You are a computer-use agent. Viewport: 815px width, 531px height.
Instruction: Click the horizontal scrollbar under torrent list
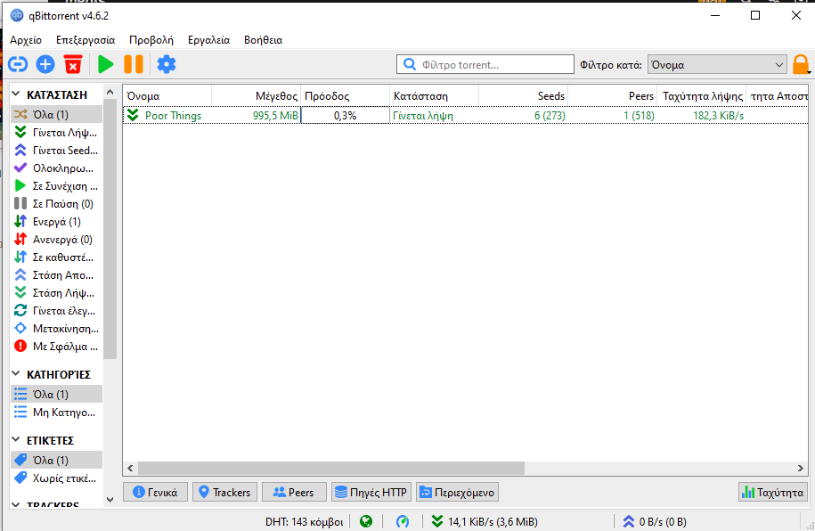tap(331, 468)
